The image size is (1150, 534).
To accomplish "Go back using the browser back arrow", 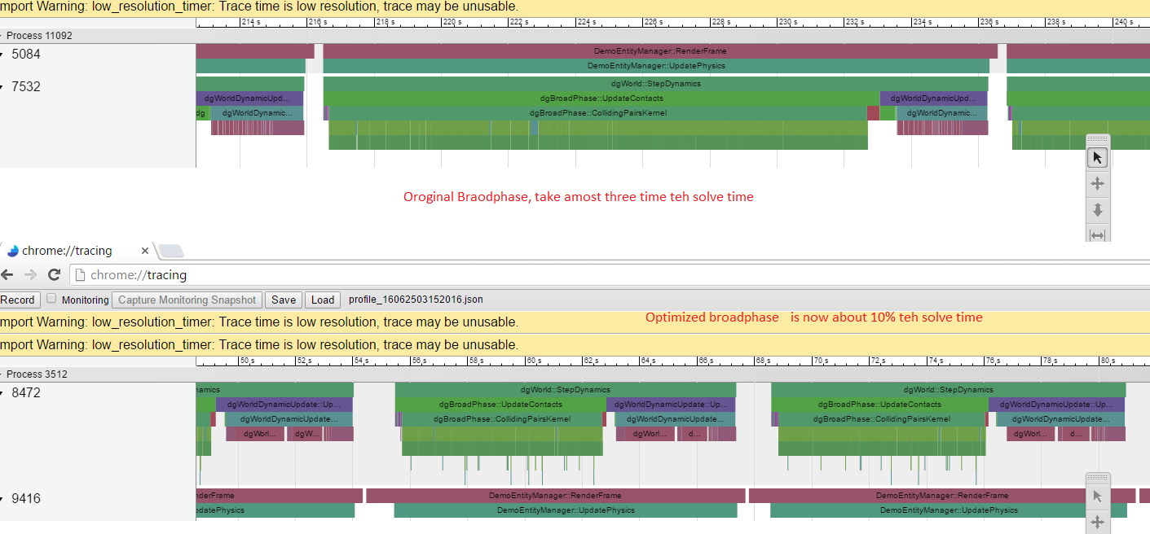I will (x=7, y=275).
